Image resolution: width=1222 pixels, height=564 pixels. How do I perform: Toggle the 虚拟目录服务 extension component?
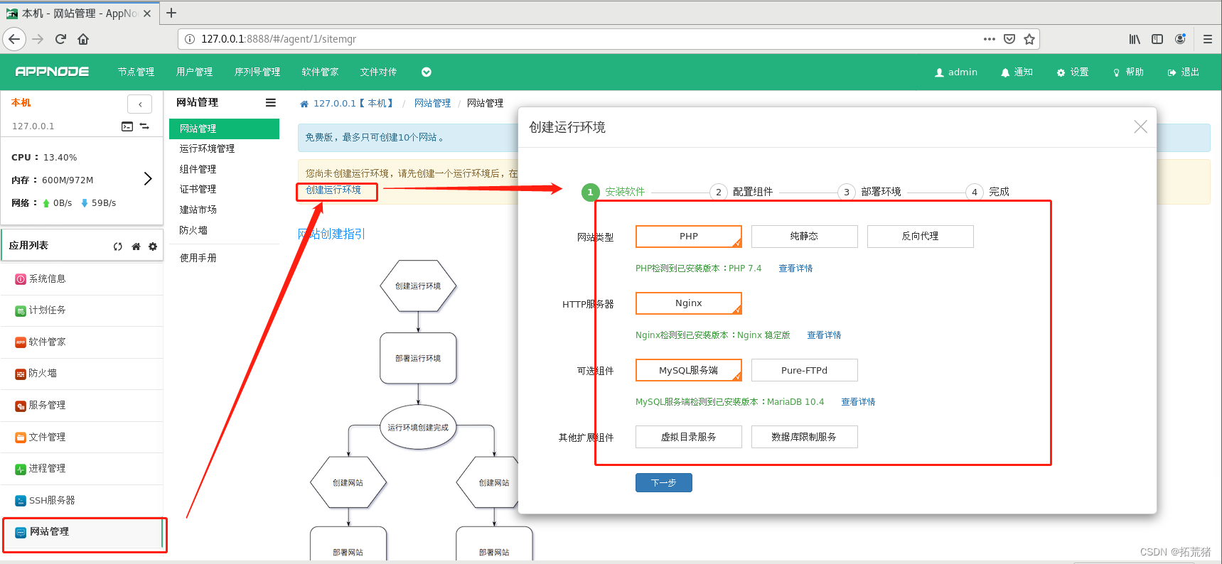(688, 437)
